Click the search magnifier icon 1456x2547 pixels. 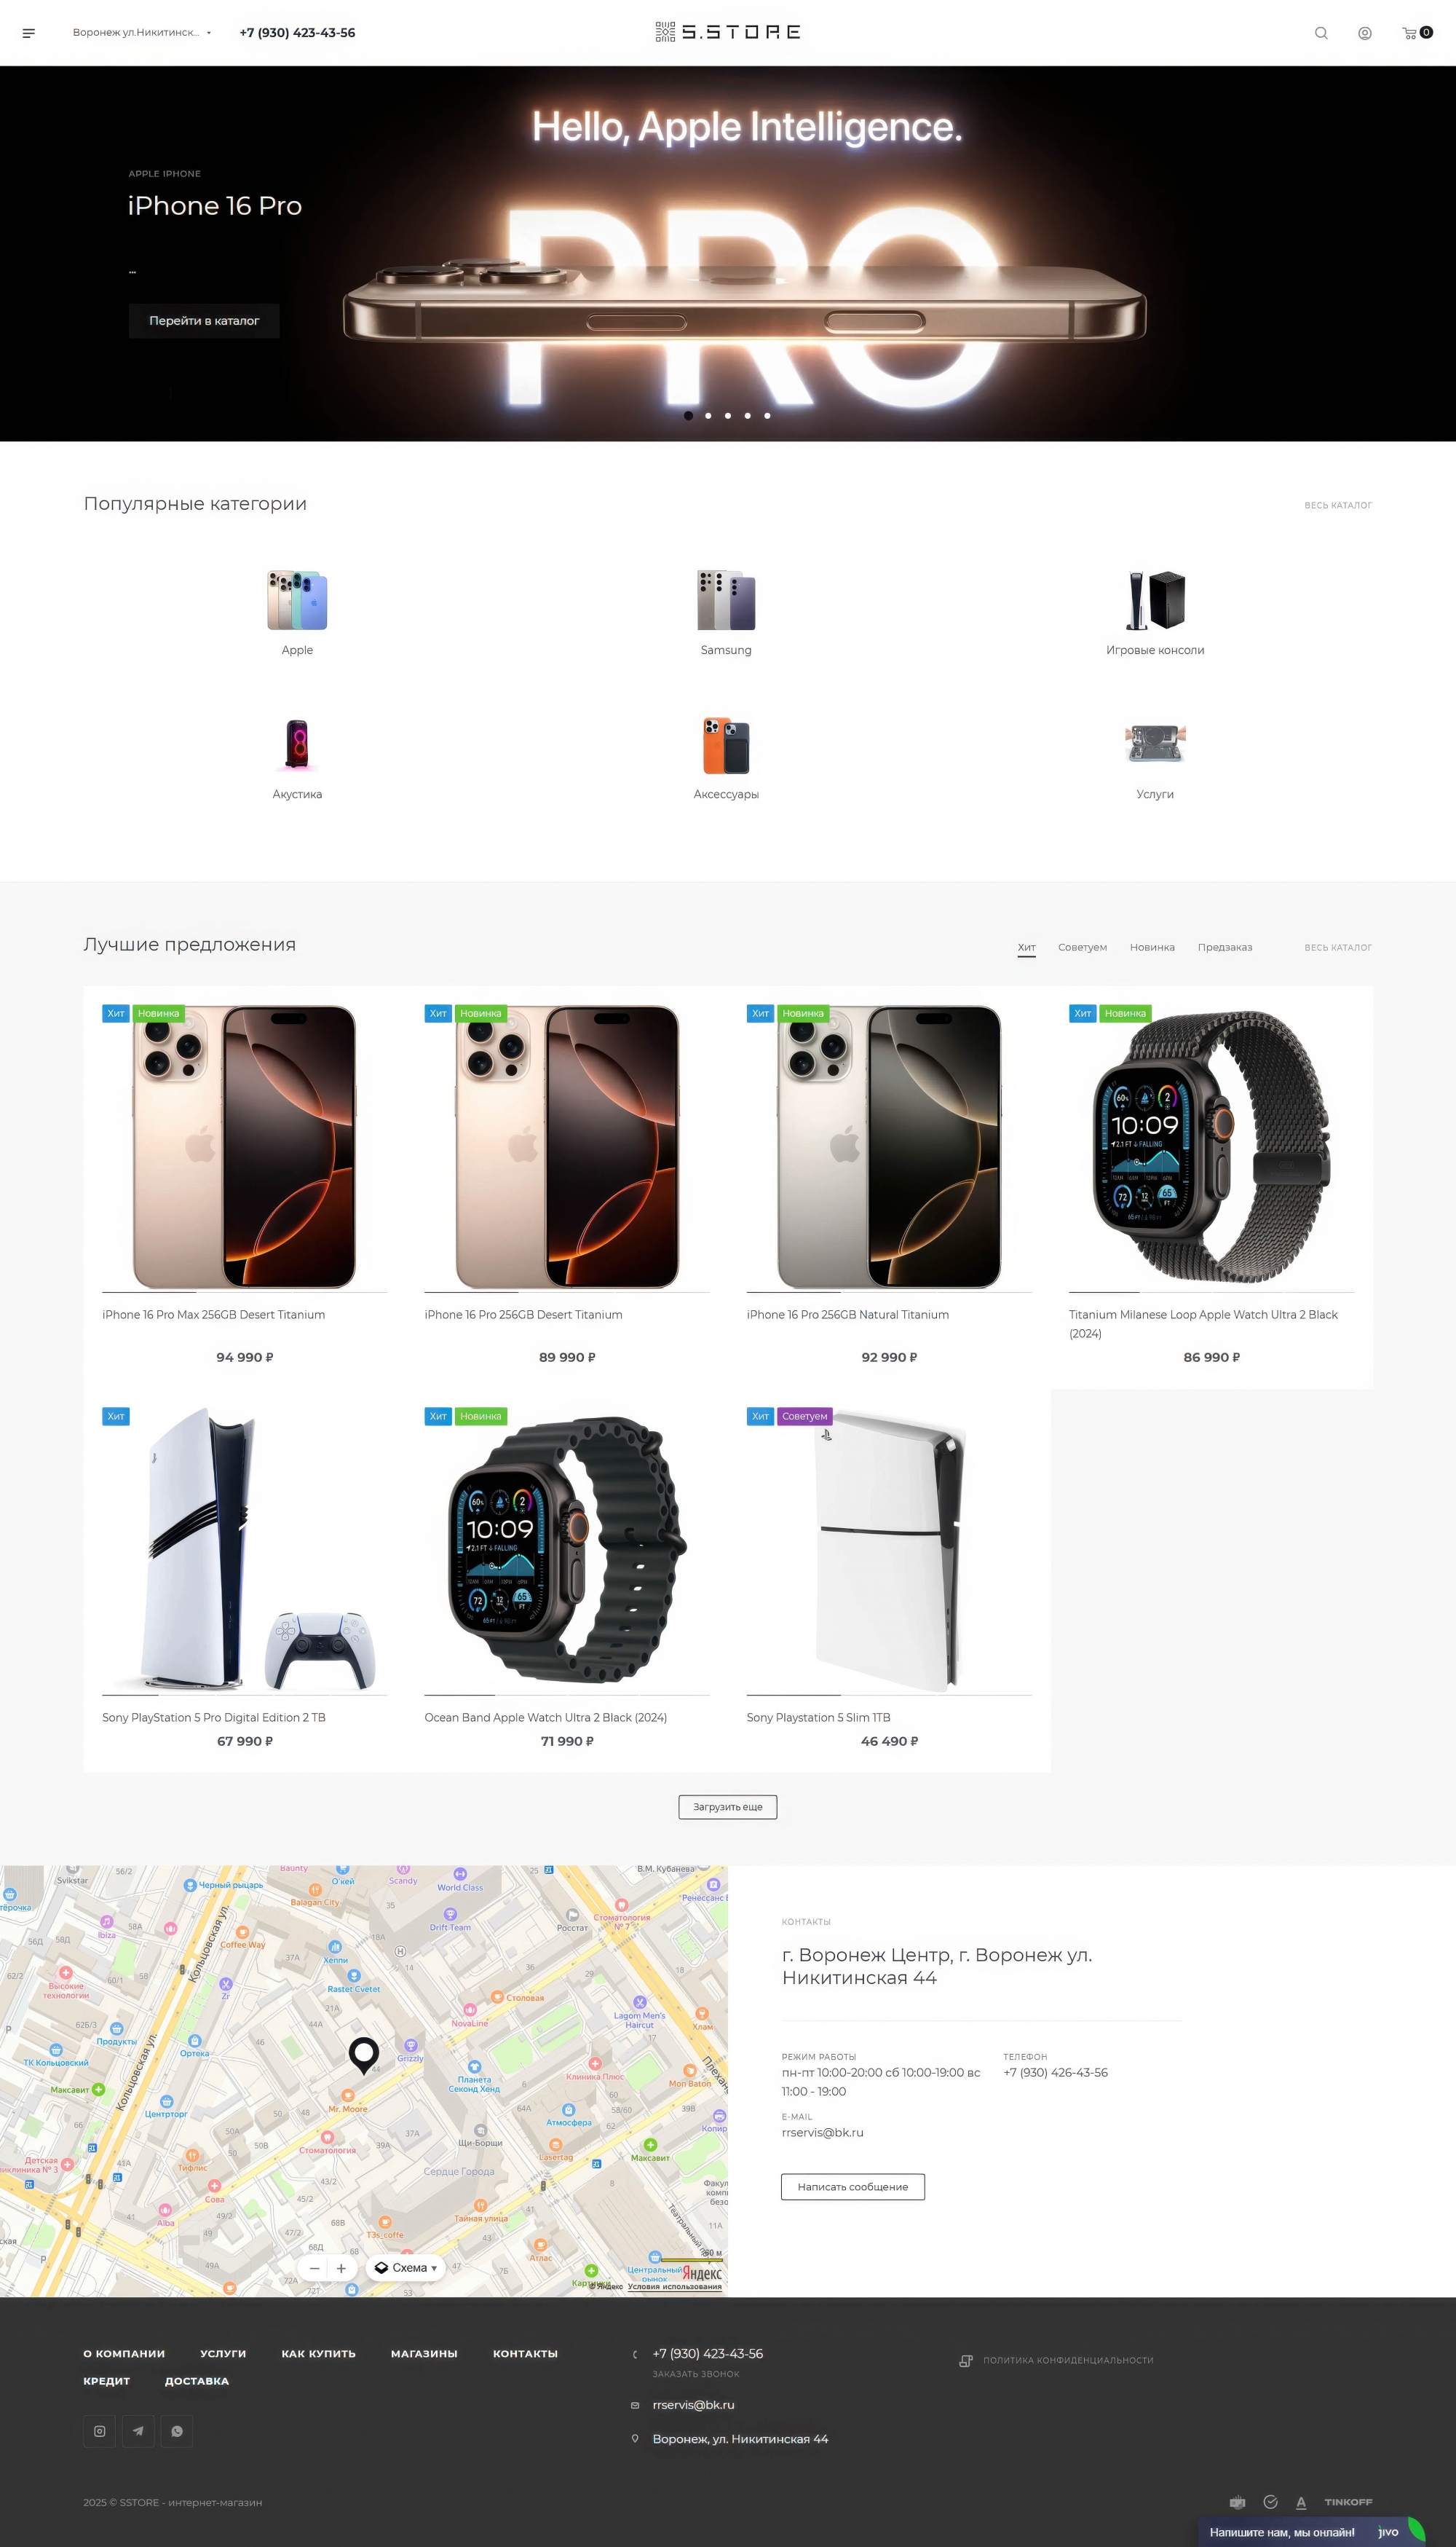[x=1321, y=33]
